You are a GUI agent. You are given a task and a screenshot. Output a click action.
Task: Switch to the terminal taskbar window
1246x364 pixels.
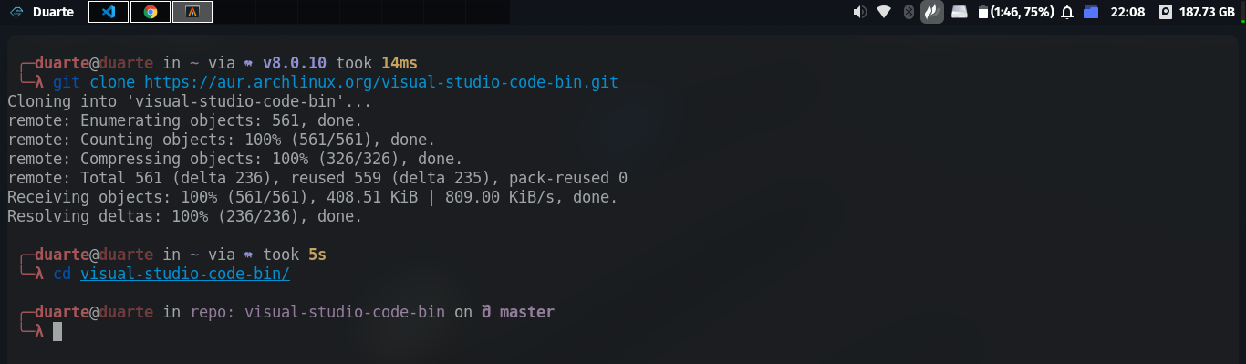[192, 12]
